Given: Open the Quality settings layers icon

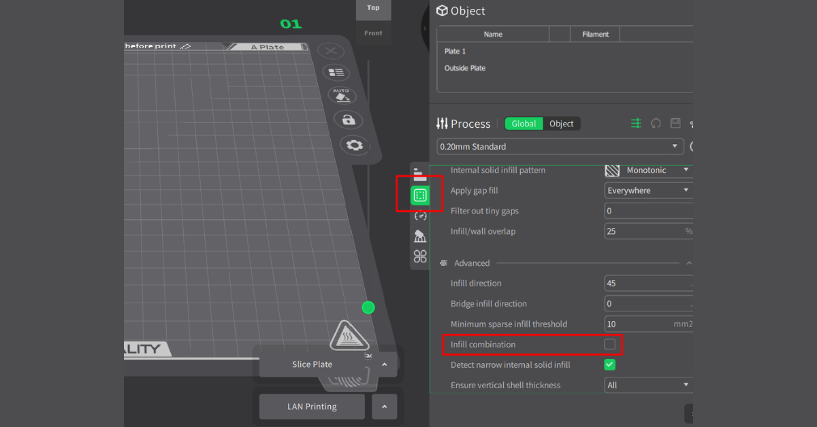Looking at the screenshot, I should [420, 174].
